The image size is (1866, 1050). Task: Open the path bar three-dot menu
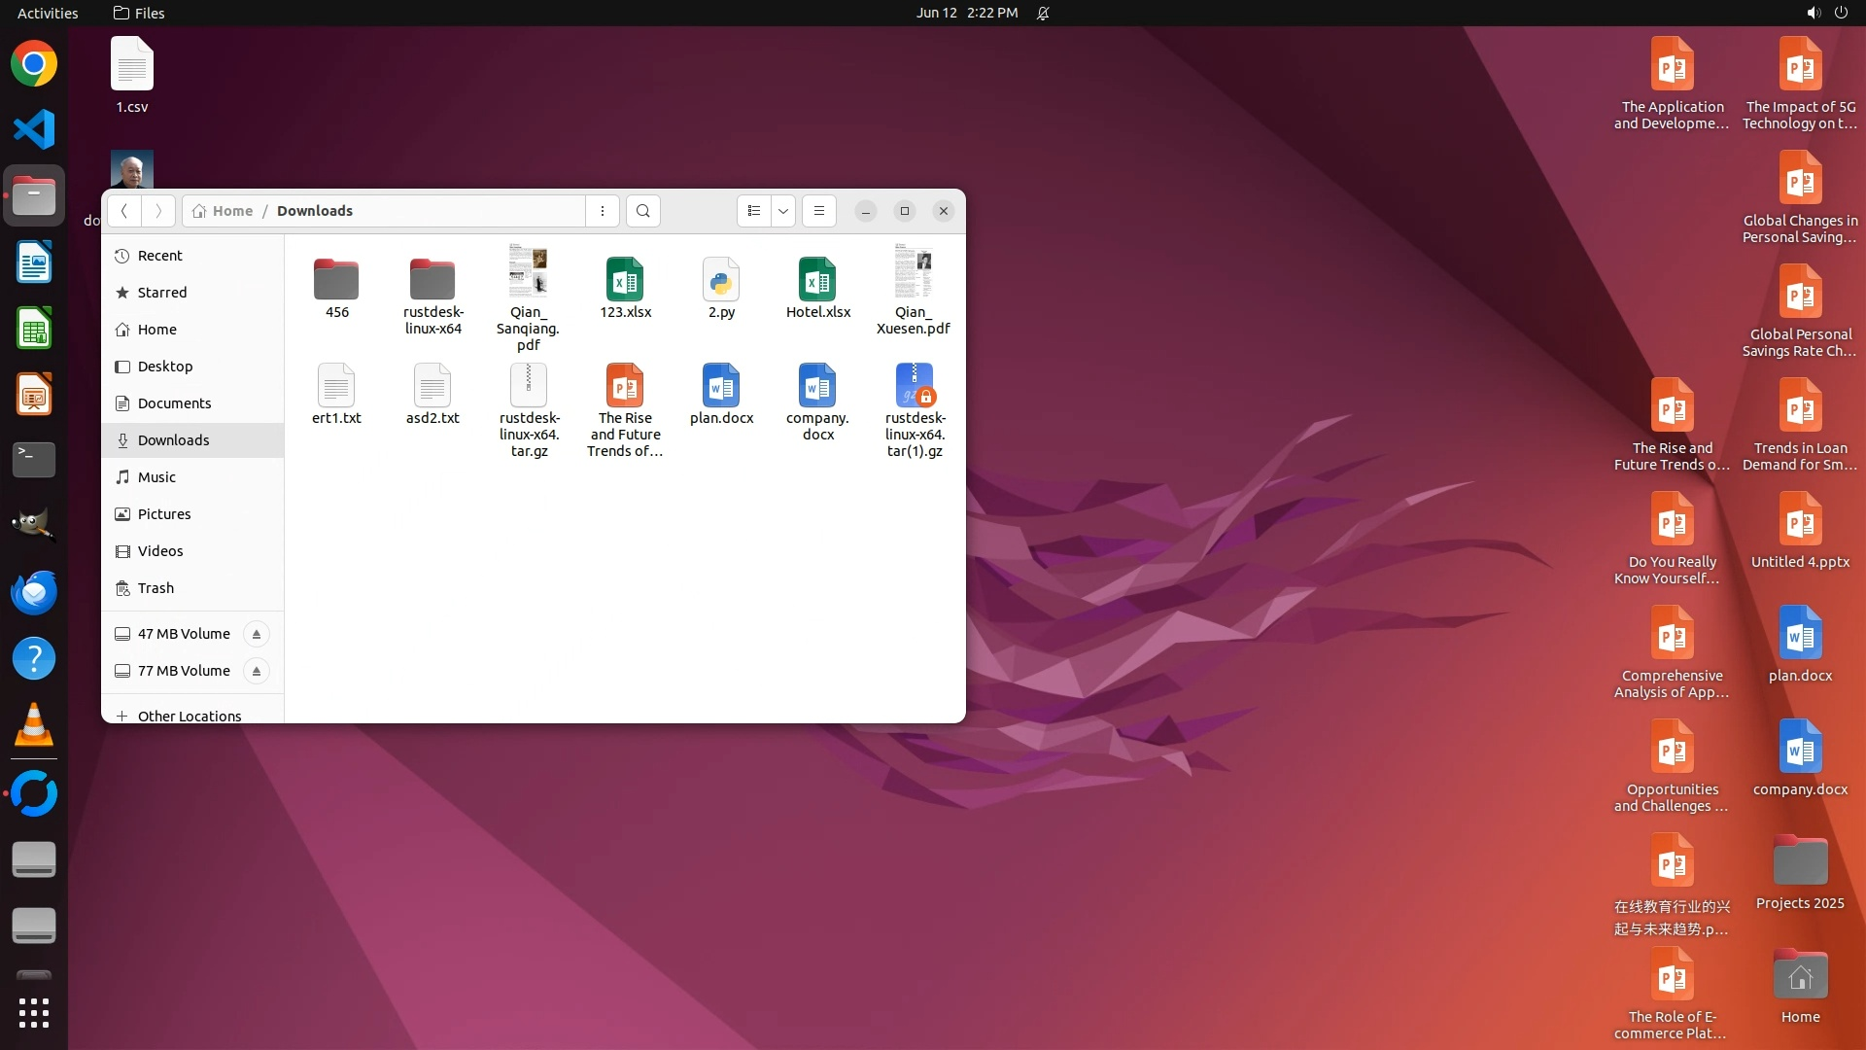tap(603, 211)
